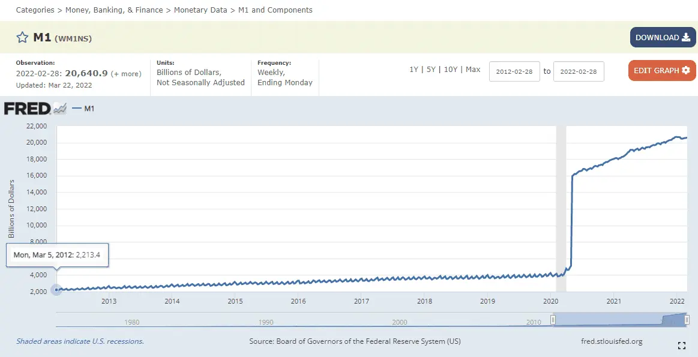This screenshot has height=357, width=698.
Task: Click the fullscreen icon at bottom right
Action: click(681, 345)
